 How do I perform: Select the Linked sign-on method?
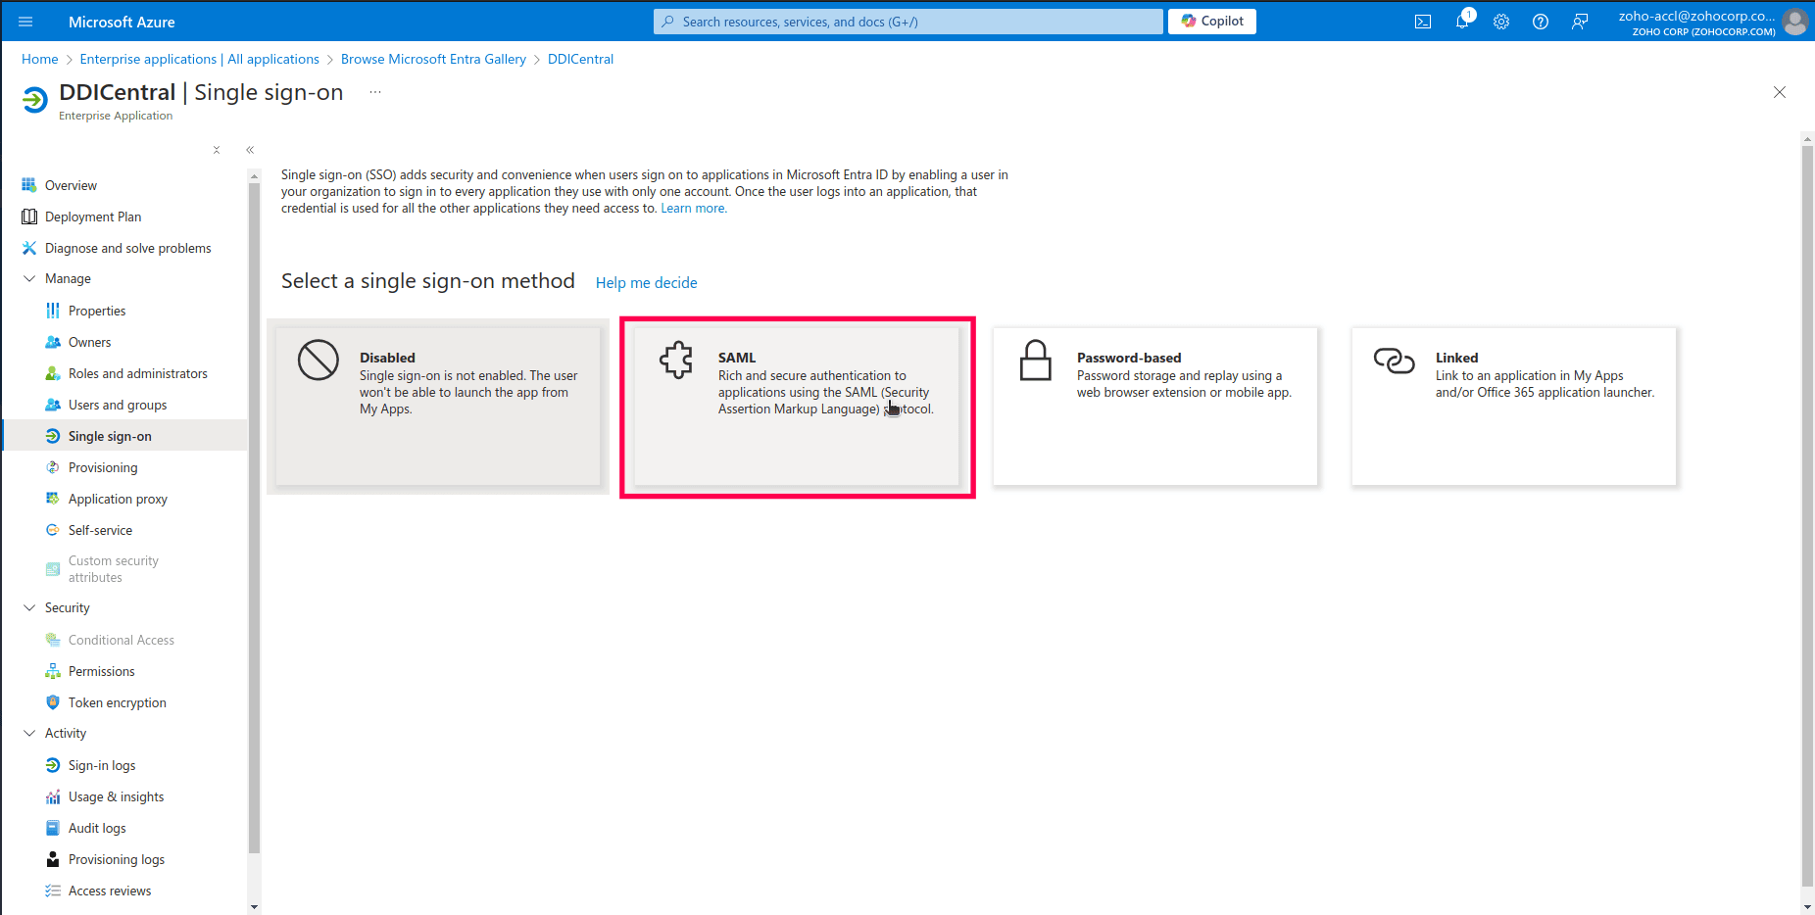(x=1514, y=406)
